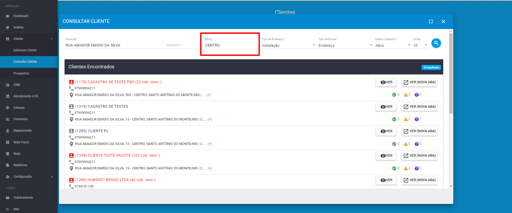Click the scrollbar down arrow
512x213 pixels.
(x=451, y=186)
